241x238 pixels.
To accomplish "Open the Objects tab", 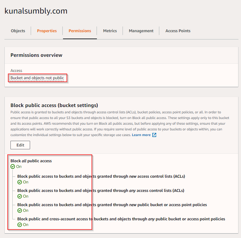I will tap(18, 31).
